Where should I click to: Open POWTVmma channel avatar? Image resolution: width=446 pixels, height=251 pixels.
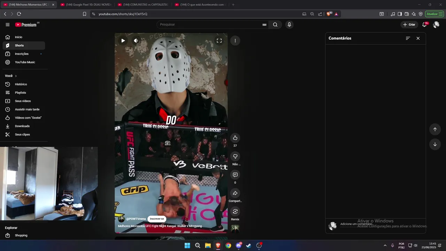click(121, 219)
